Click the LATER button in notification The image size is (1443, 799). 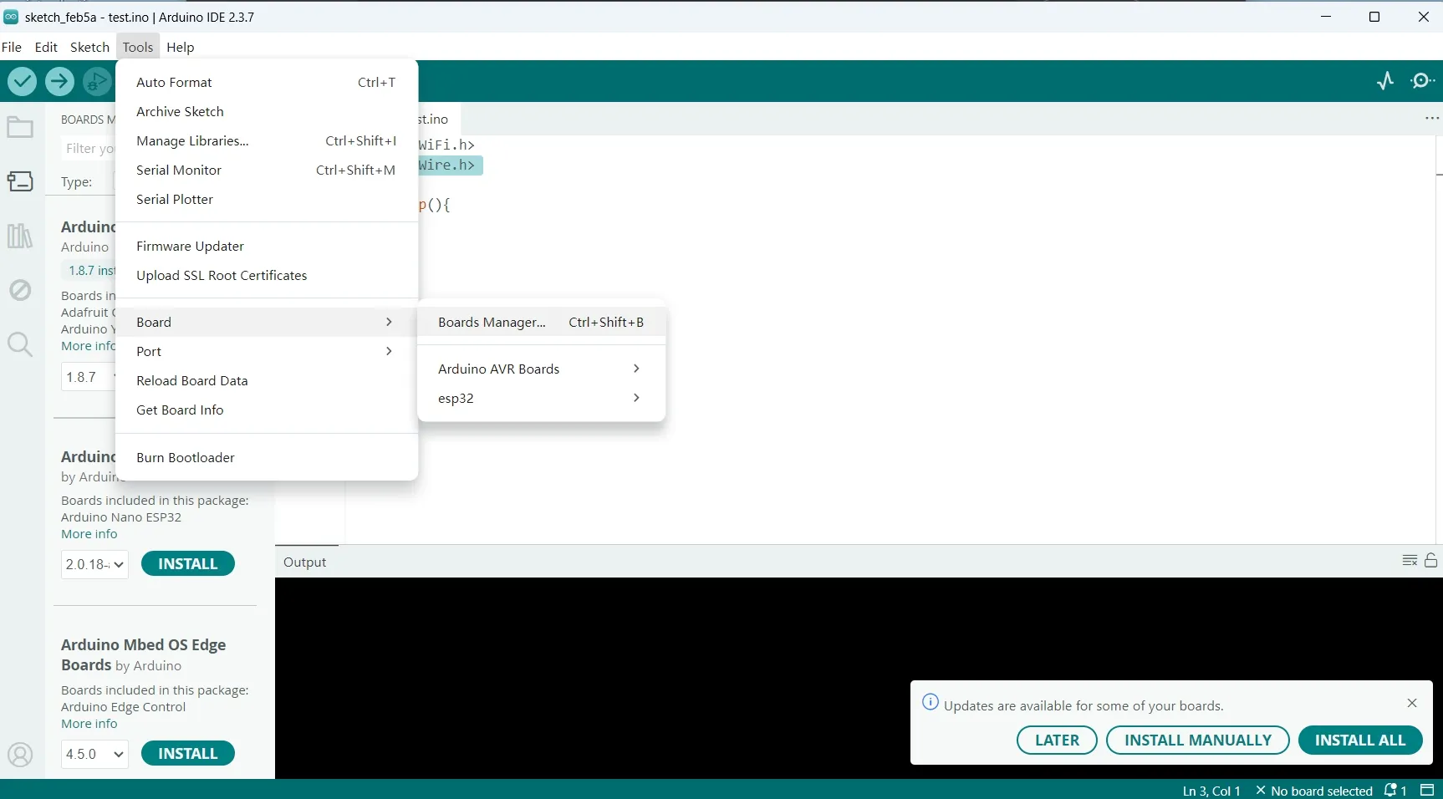coord(1057,740)
